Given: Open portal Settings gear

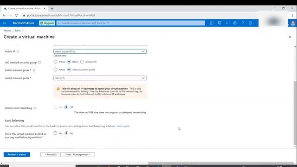Looking at the screenshot, I should point(235,23).
